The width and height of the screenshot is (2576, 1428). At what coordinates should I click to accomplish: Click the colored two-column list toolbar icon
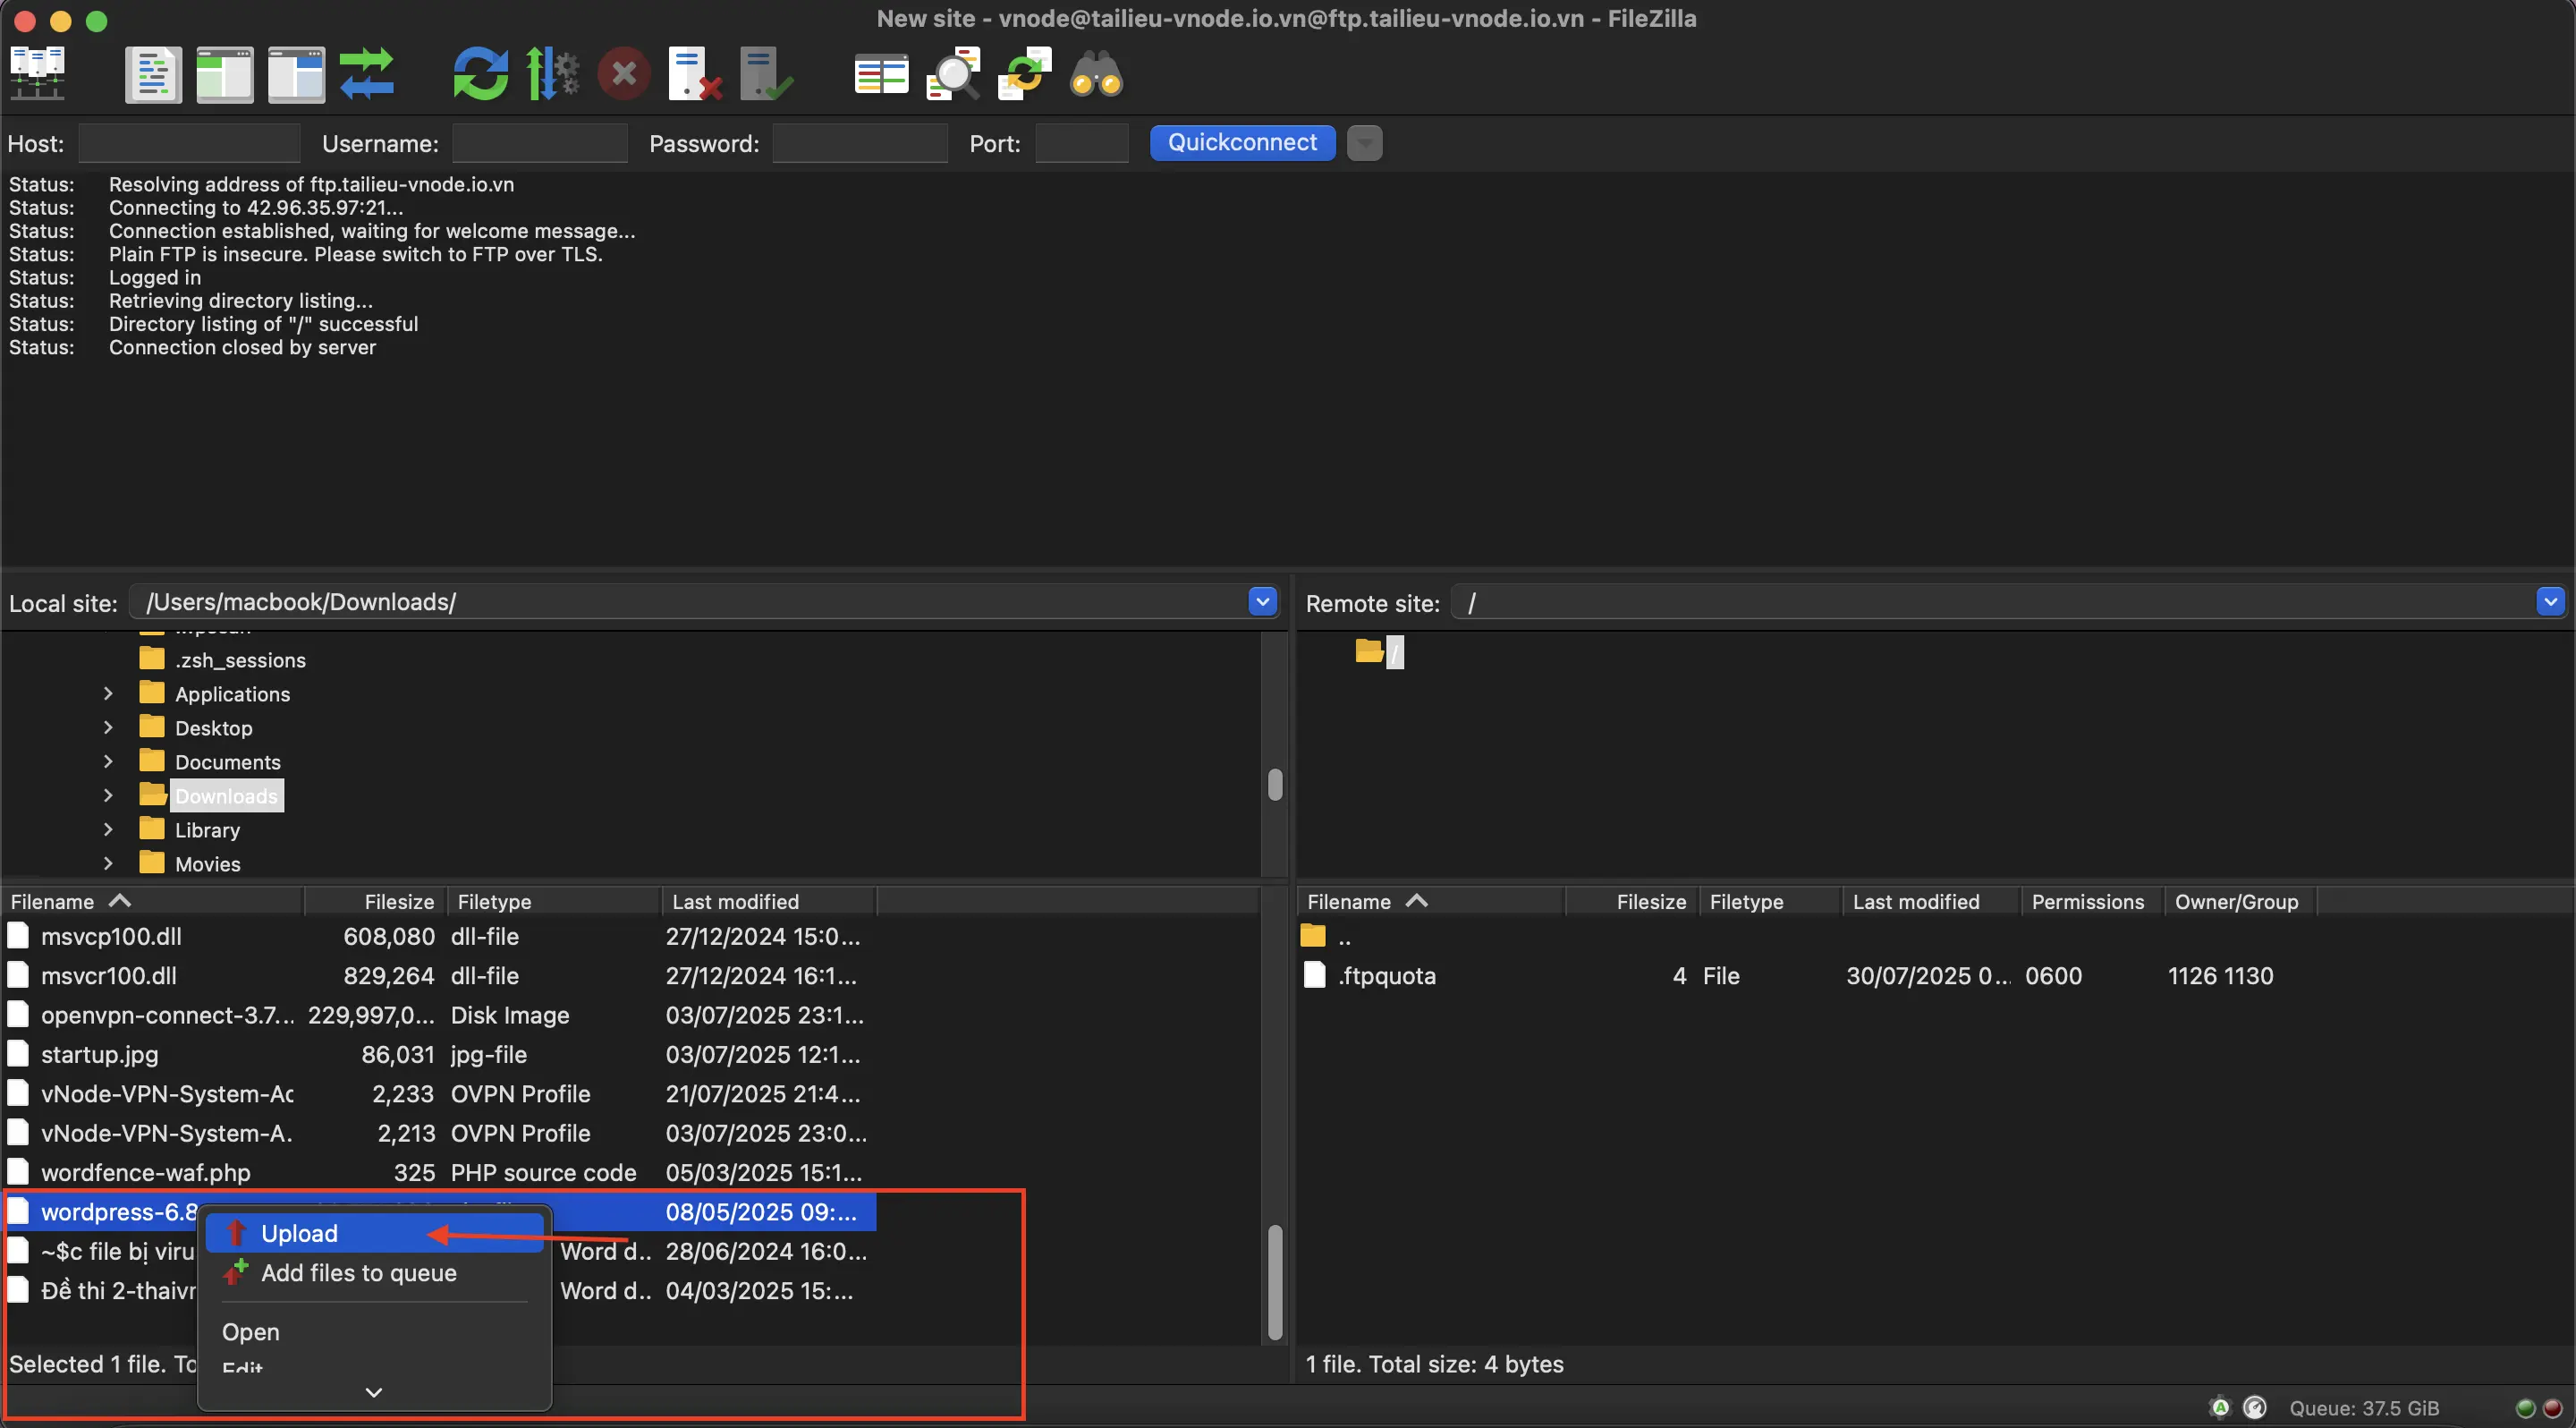pos(881,74)
